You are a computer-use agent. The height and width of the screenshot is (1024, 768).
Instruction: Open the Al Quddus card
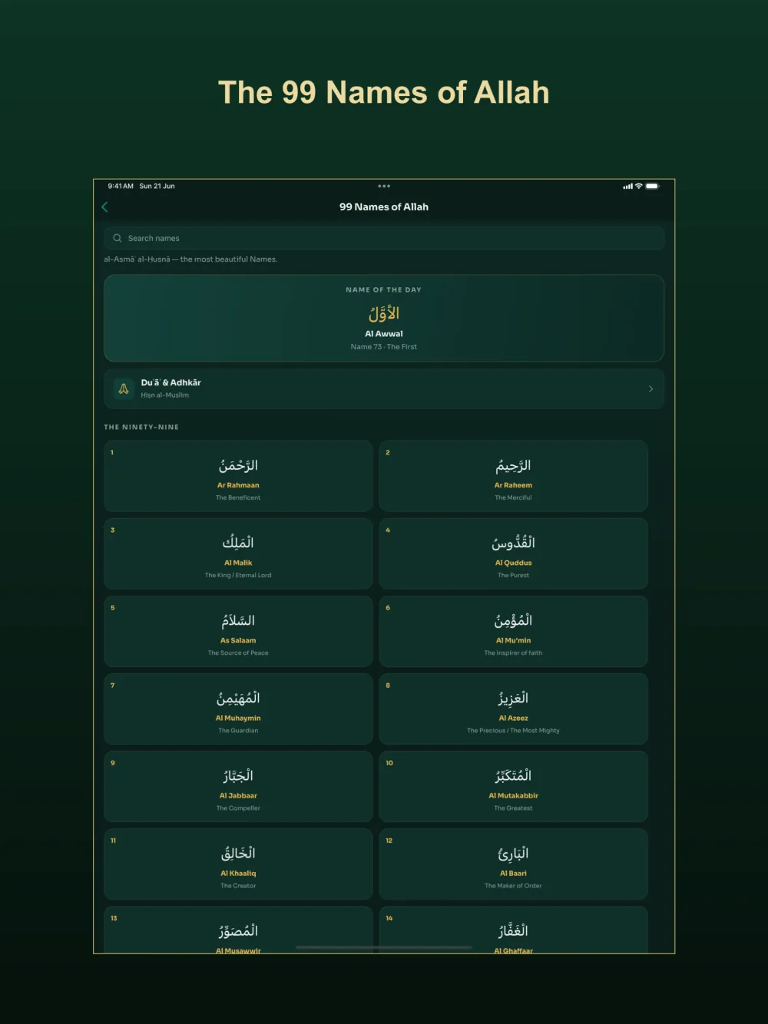(x=513, y=553)
